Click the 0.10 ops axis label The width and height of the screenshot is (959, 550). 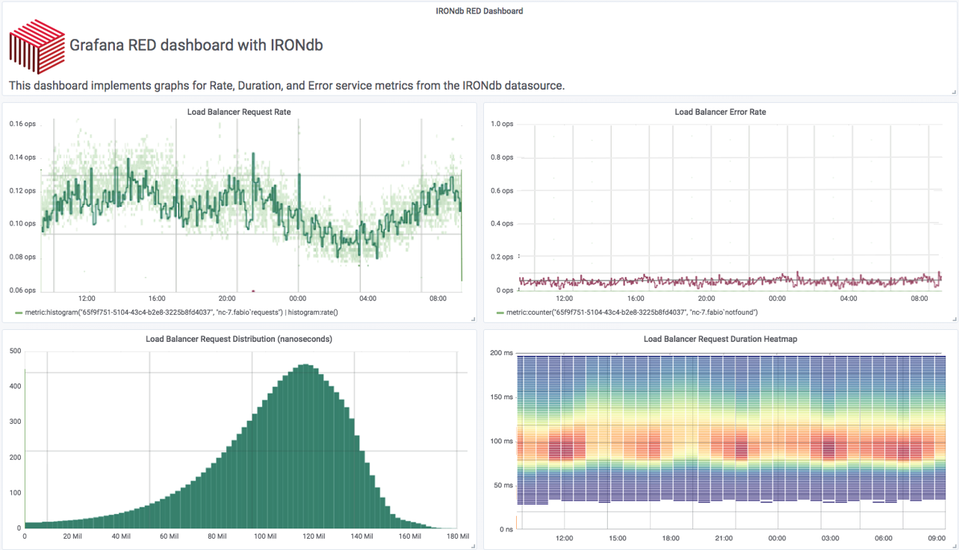22,224
